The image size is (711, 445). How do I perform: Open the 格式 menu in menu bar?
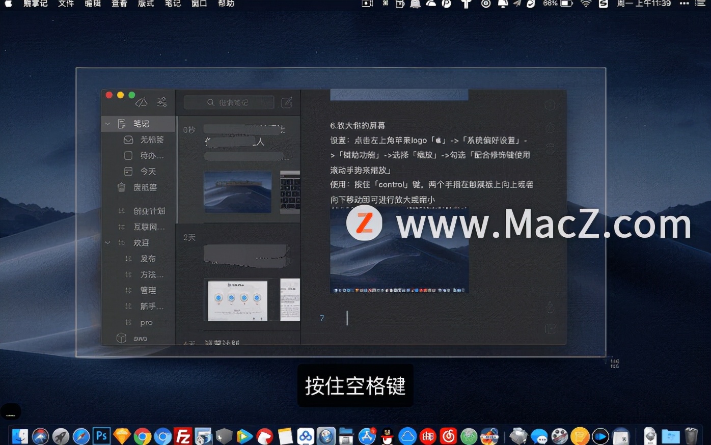[146, 5]
